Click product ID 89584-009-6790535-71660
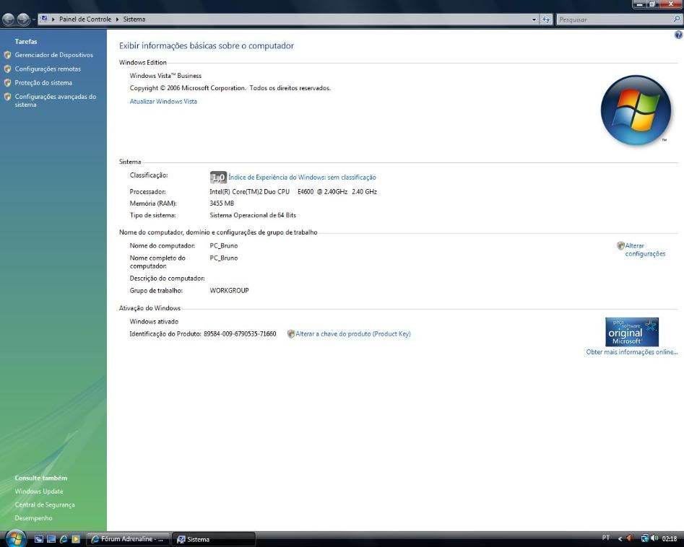Image resolution: width=684 pixels, height=547 pixels. pos(240,334)
